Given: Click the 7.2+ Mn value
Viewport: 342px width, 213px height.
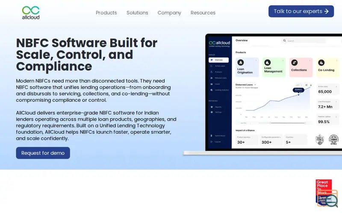Looking at the screenshot, I should (x=325, y=107).
